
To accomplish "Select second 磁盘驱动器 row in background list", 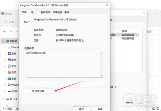I will click(x=125, y=38).
